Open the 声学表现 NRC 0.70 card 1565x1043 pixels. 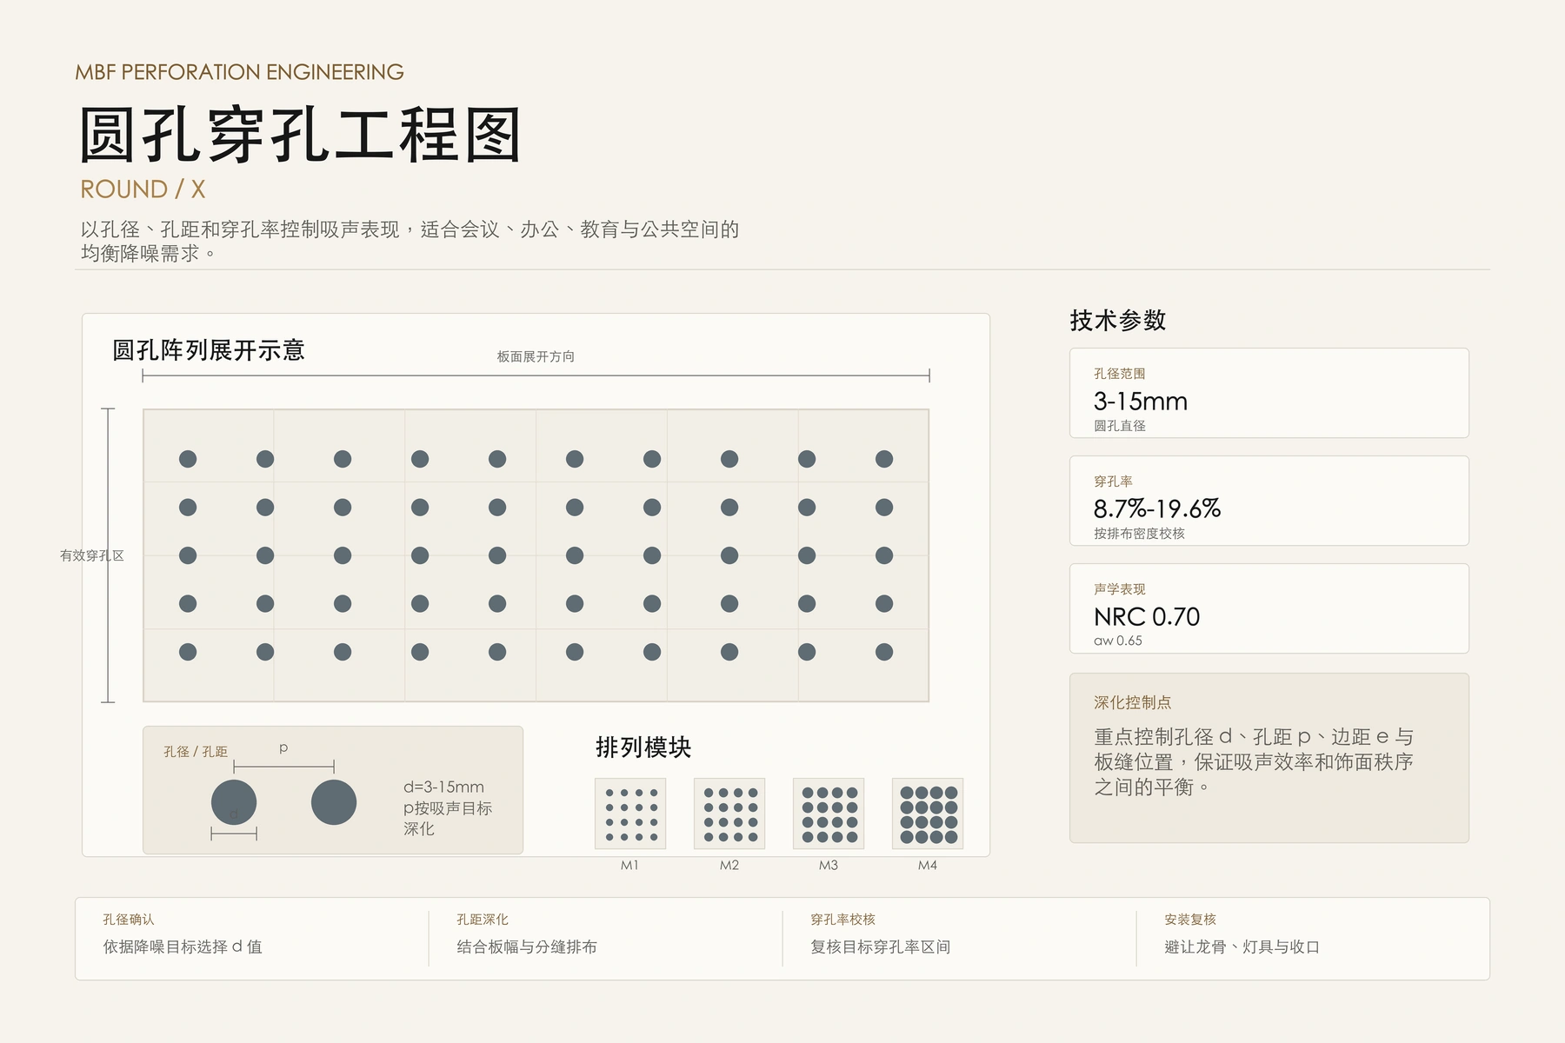pos(1269,608)
